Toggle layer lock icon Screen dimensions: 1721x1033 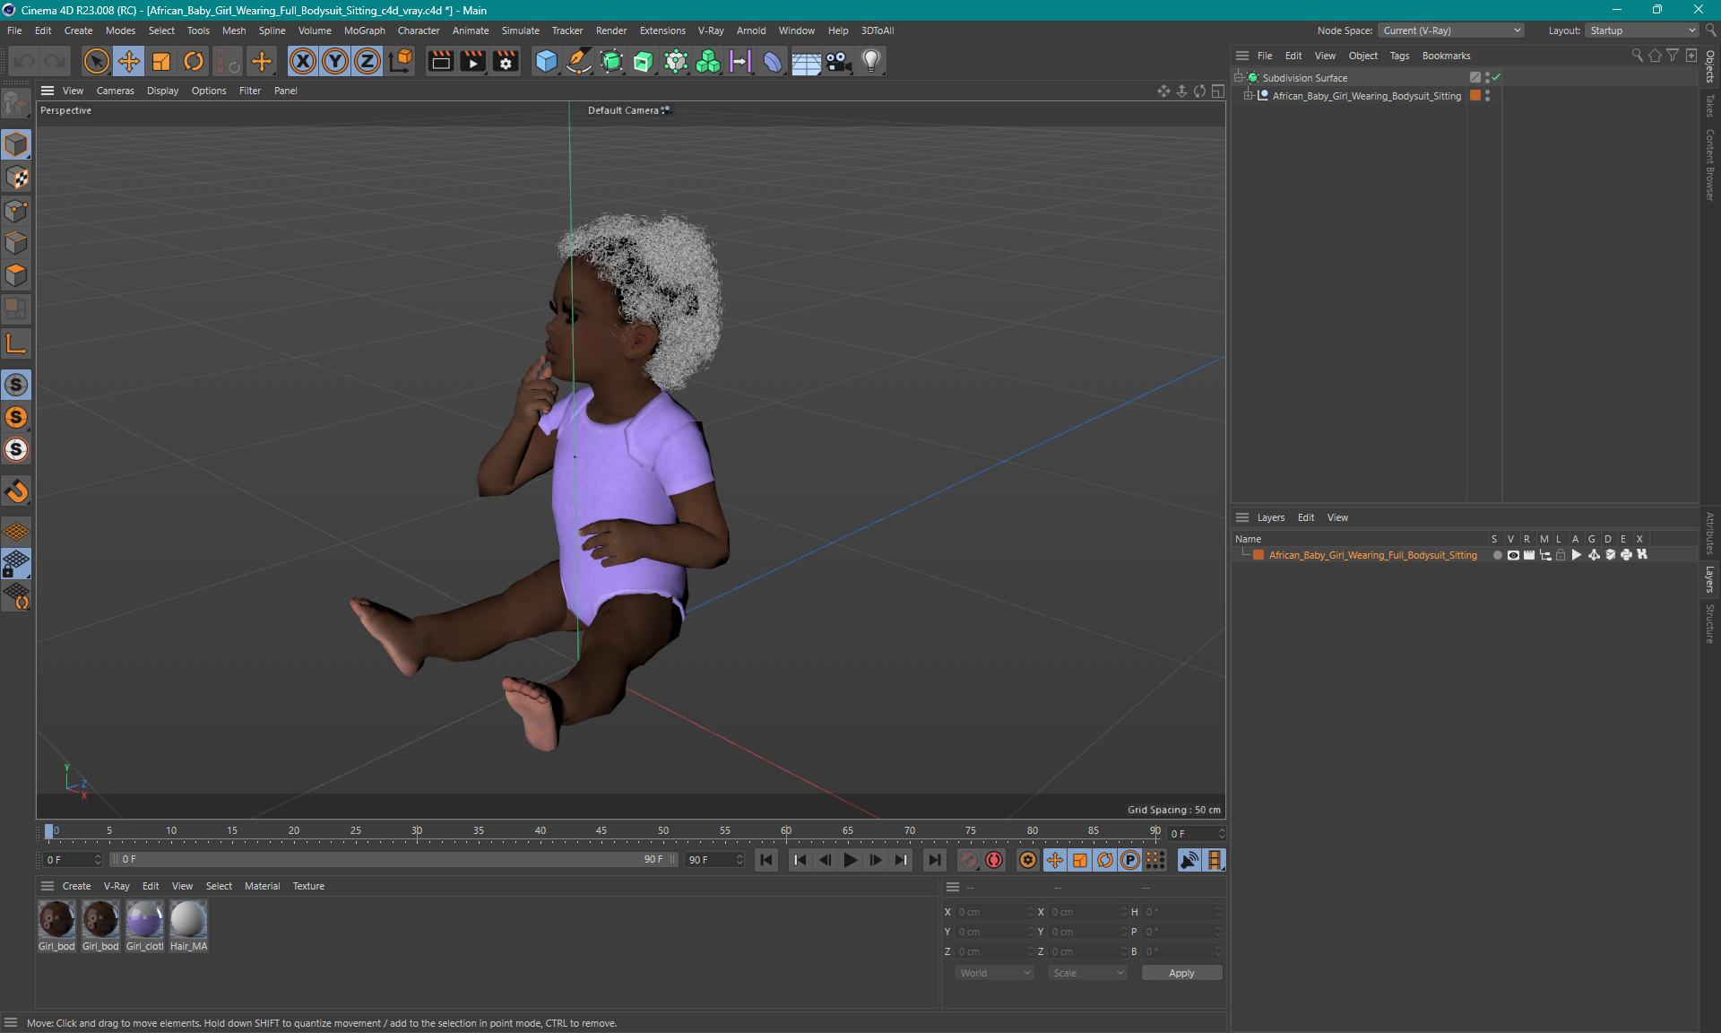tap(1561, 555)
